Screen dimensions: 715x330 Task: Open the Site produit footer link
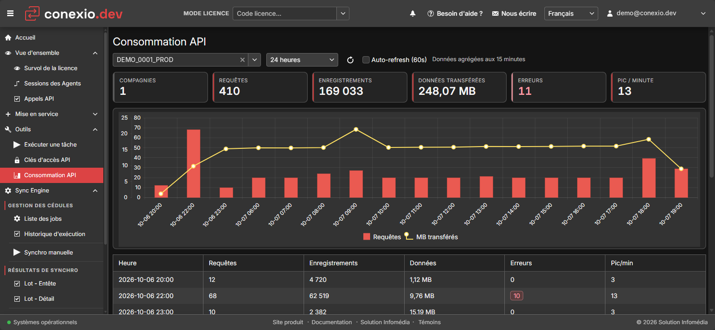click(288, 322)
